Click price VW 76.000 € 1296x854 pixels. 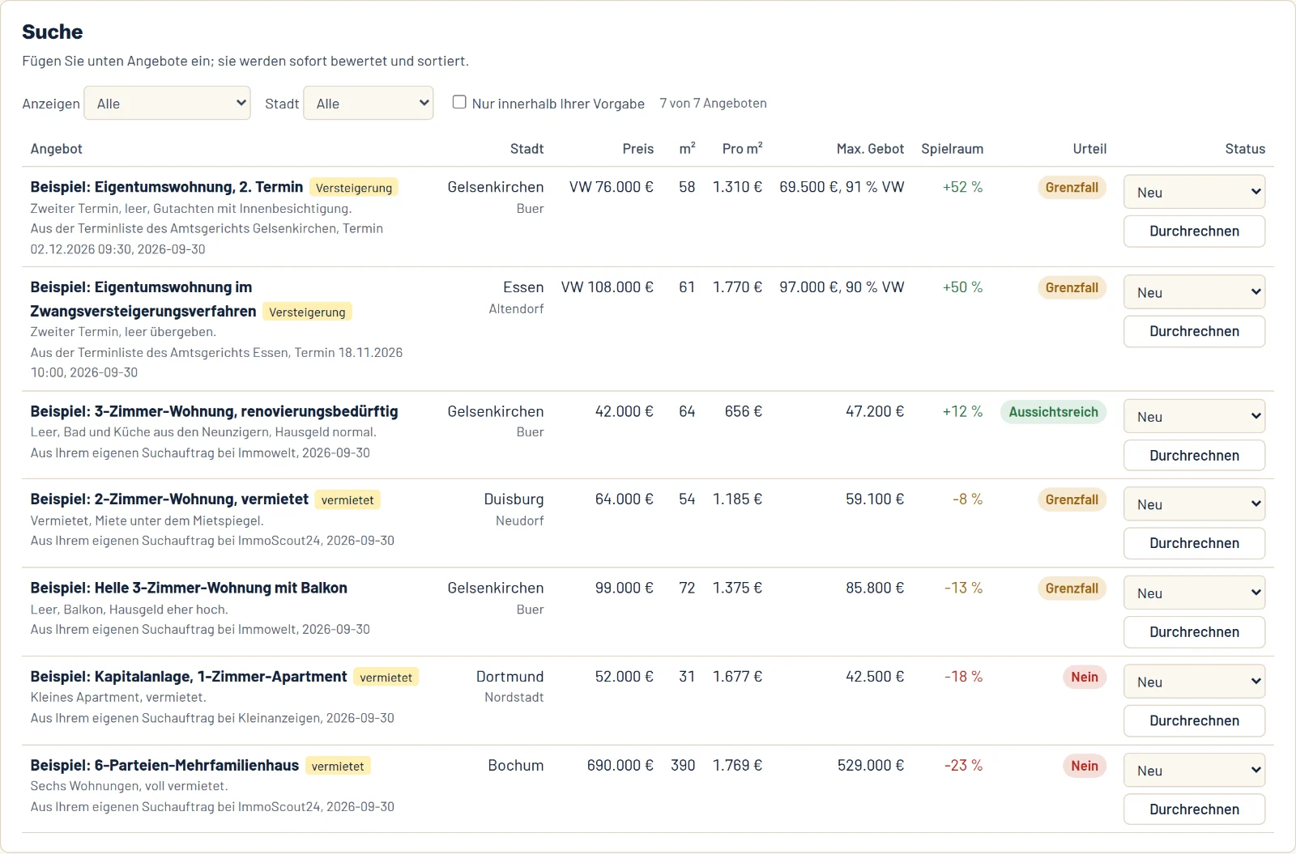coord(612,187)
